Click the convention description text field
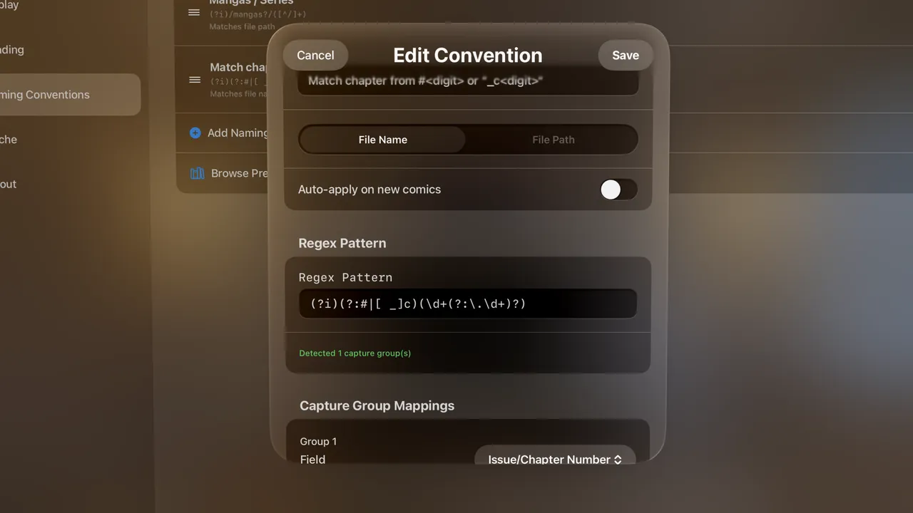Image resolution: width=913 pixels, height=513 pixels. (468, 81)
